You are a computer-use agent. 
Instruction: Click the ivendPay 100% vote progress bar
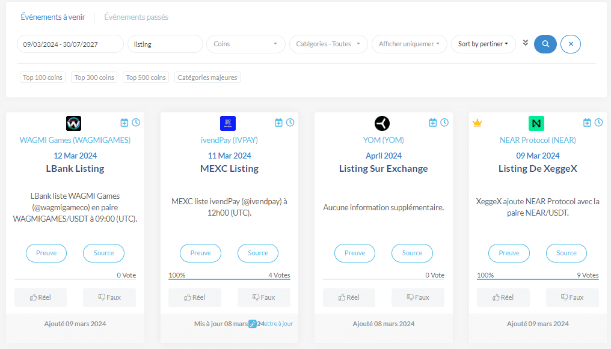point(229,279)
